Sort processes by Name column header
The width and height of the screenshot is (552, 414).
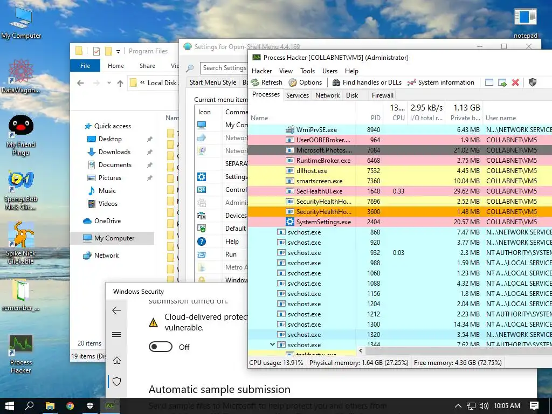click(x=302, y=113)
